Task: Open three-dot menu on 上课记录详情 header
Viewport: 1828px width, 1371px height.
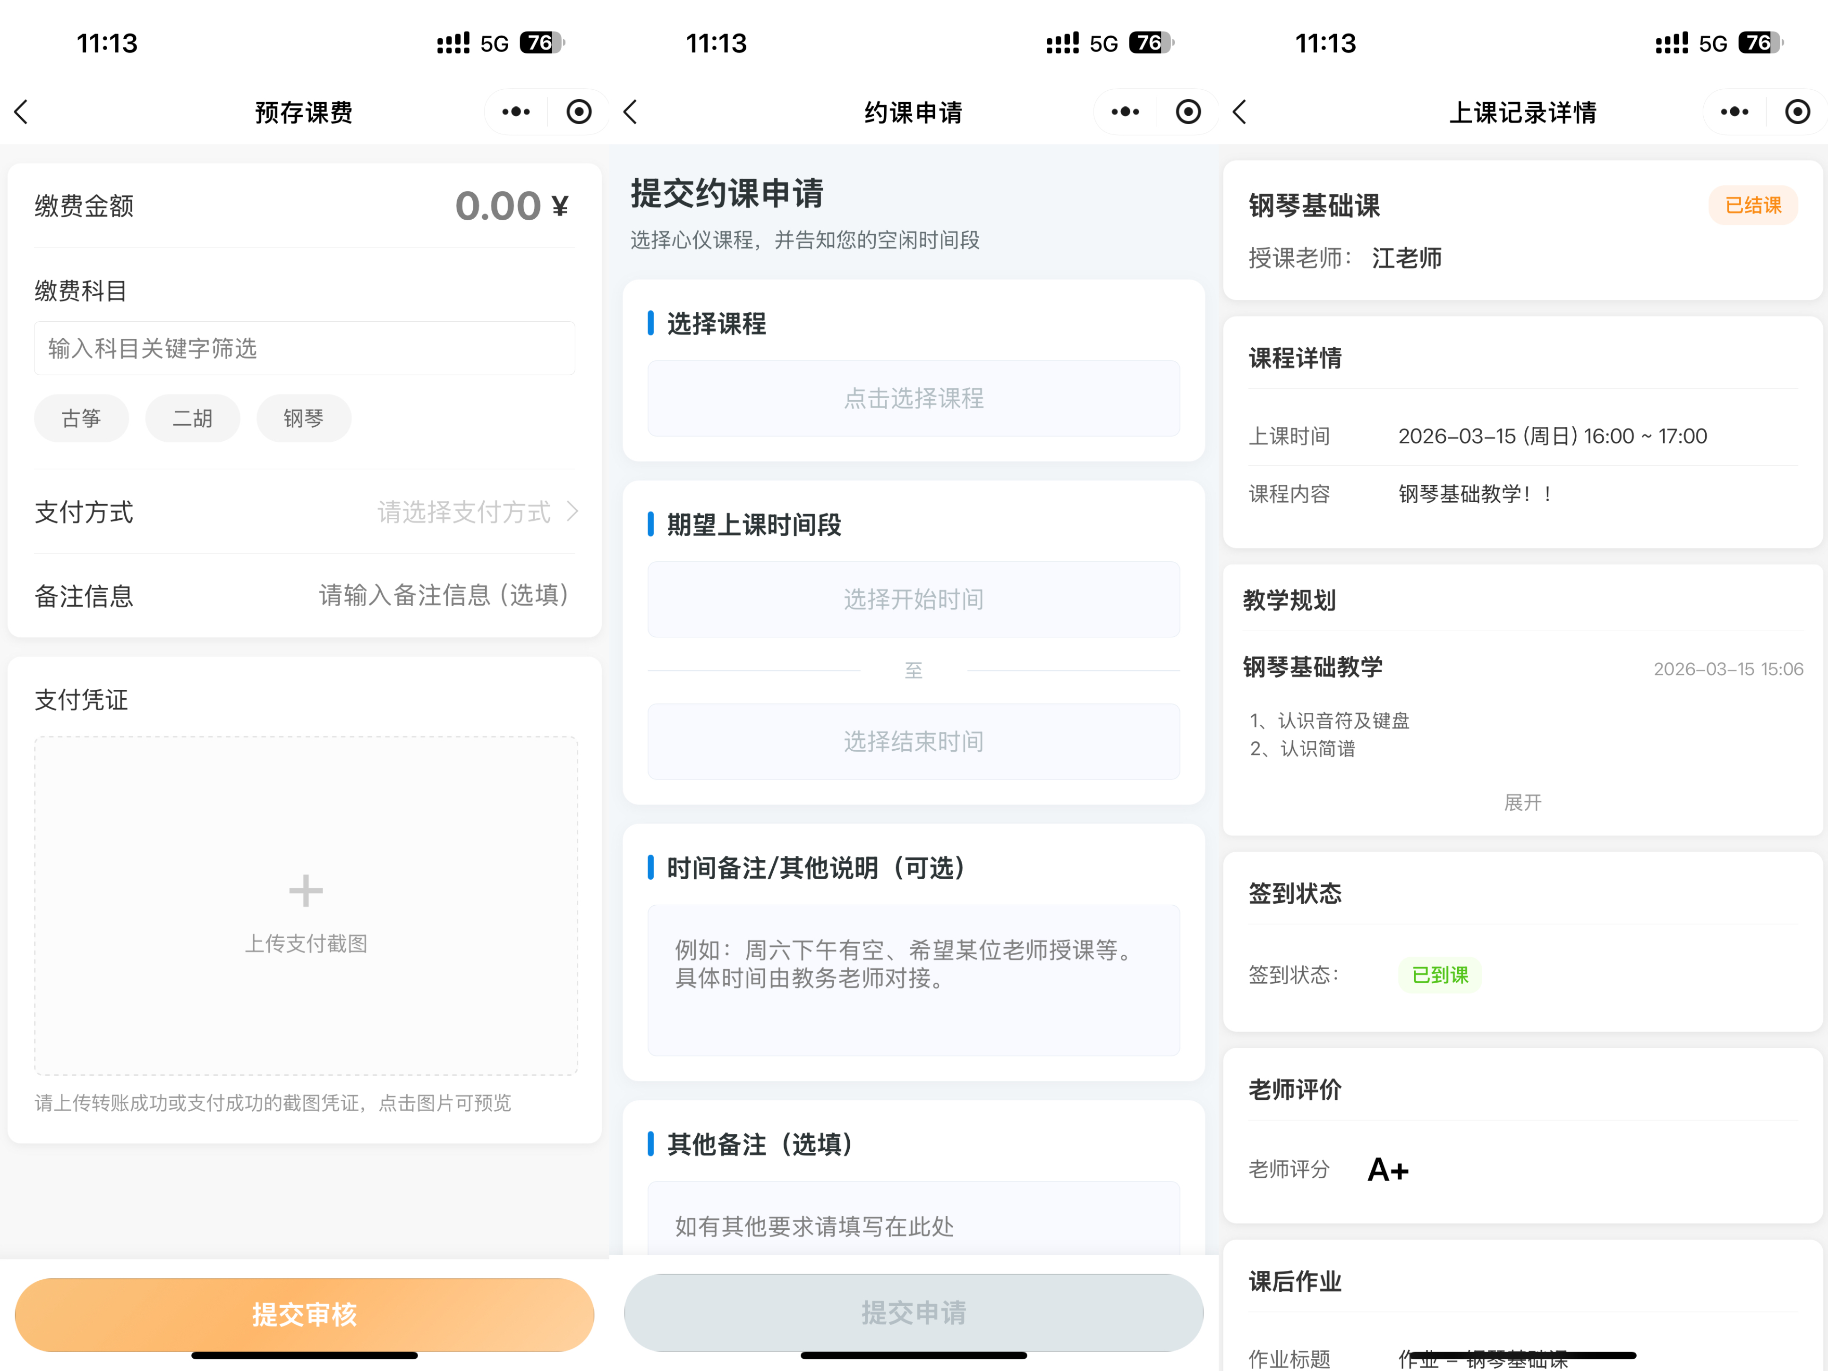Action: pos(1734,111)
